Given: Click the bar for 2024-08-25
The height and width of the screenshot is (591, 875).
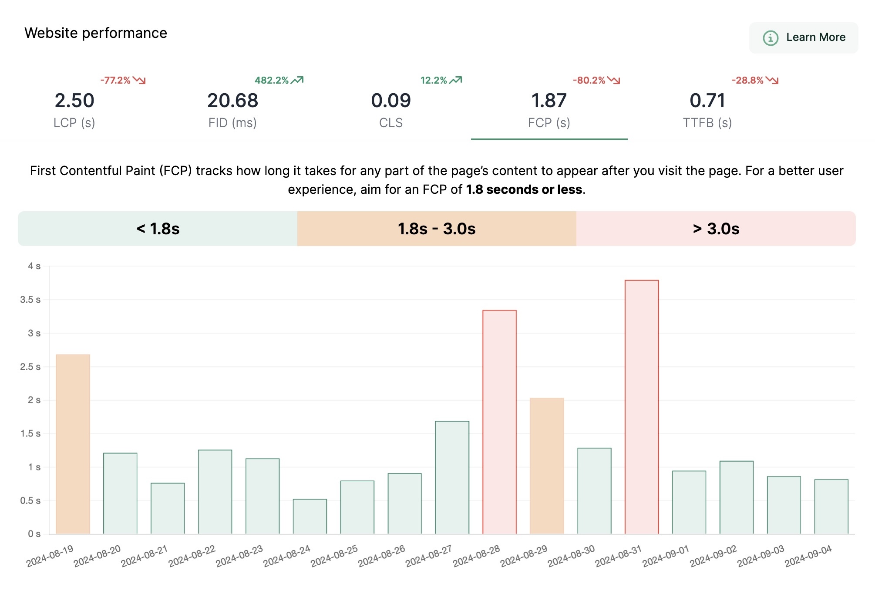Looking at the screenshot, I should point(357,507).
